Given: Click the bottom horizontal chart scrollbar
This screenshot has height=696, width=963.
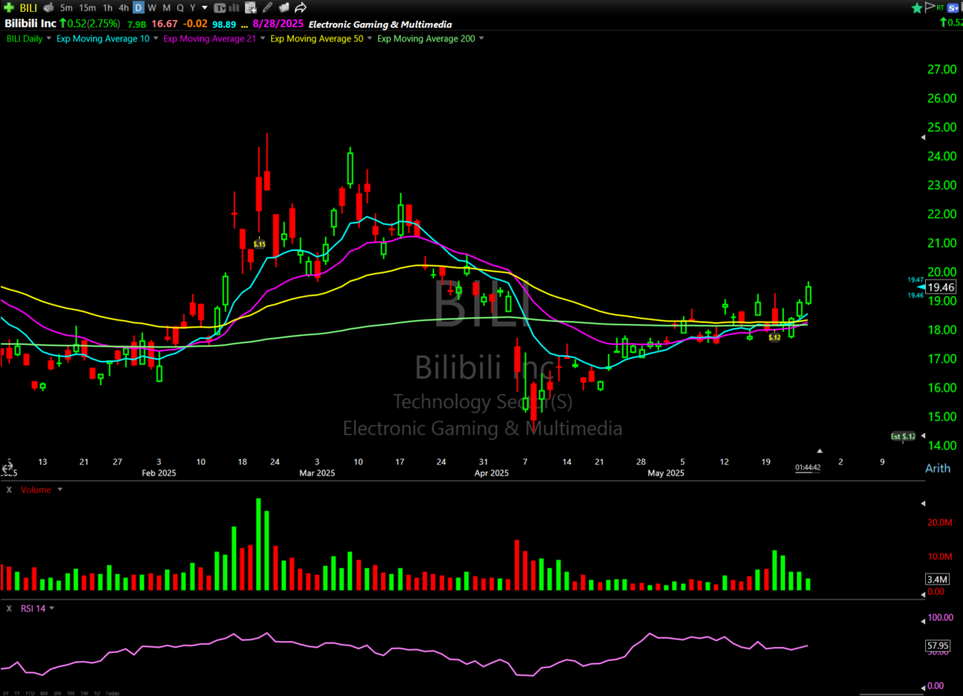Looking at the screenshot, I should click(x=891, y=695).
